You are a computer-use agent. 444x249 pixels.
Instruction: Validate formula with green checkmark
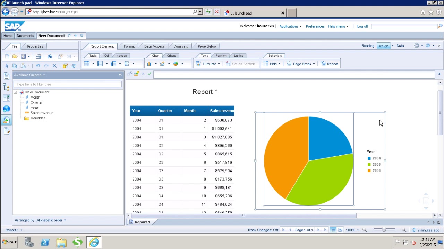(x=150, y=74)
